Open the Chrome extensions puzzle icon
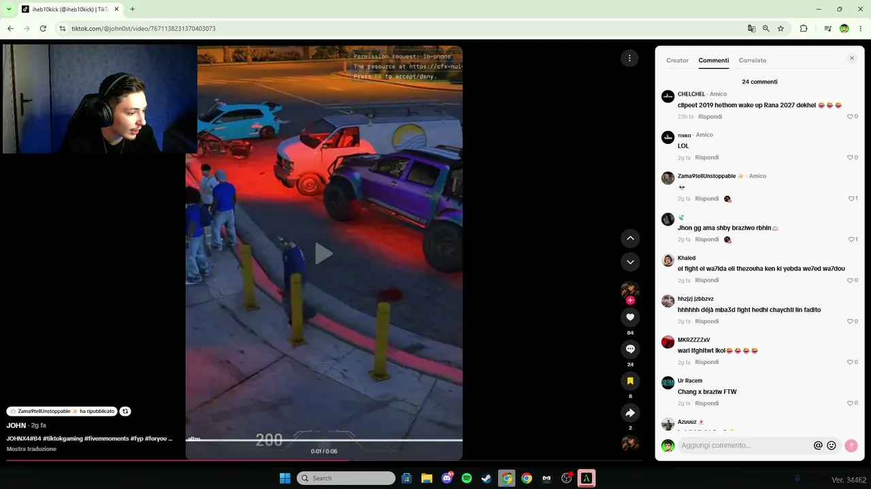The image size is (871, 489). tap(804, 29)
